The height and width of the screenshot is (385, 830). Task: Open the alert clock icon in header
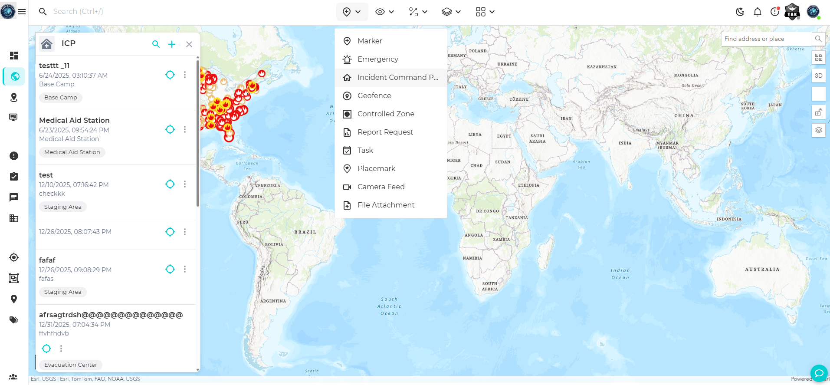tap(775, 12)
